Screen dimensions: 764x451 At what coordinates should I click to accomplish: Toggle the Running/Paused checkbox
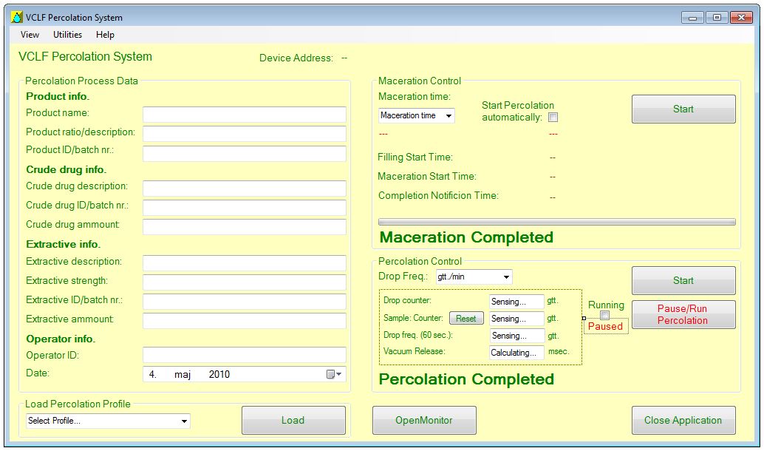click(604, 315)
